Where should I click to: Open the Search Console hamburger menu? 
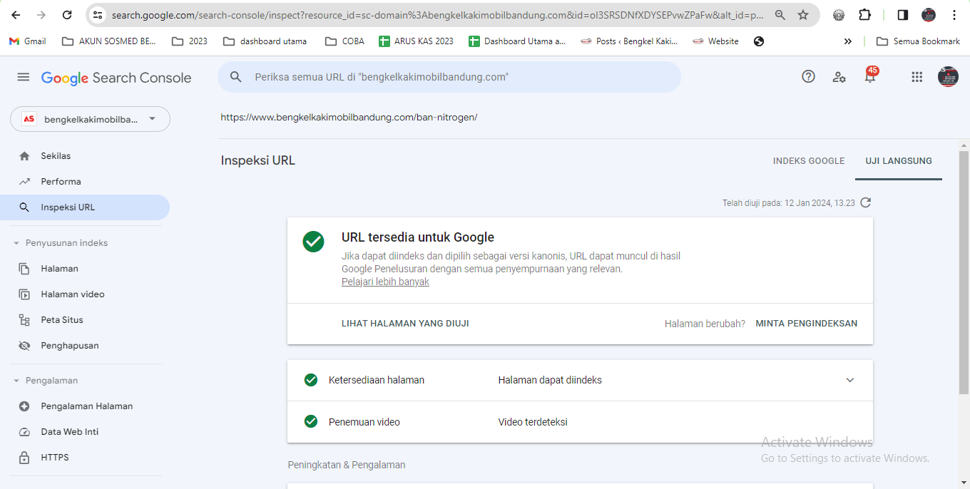point(24,77)
